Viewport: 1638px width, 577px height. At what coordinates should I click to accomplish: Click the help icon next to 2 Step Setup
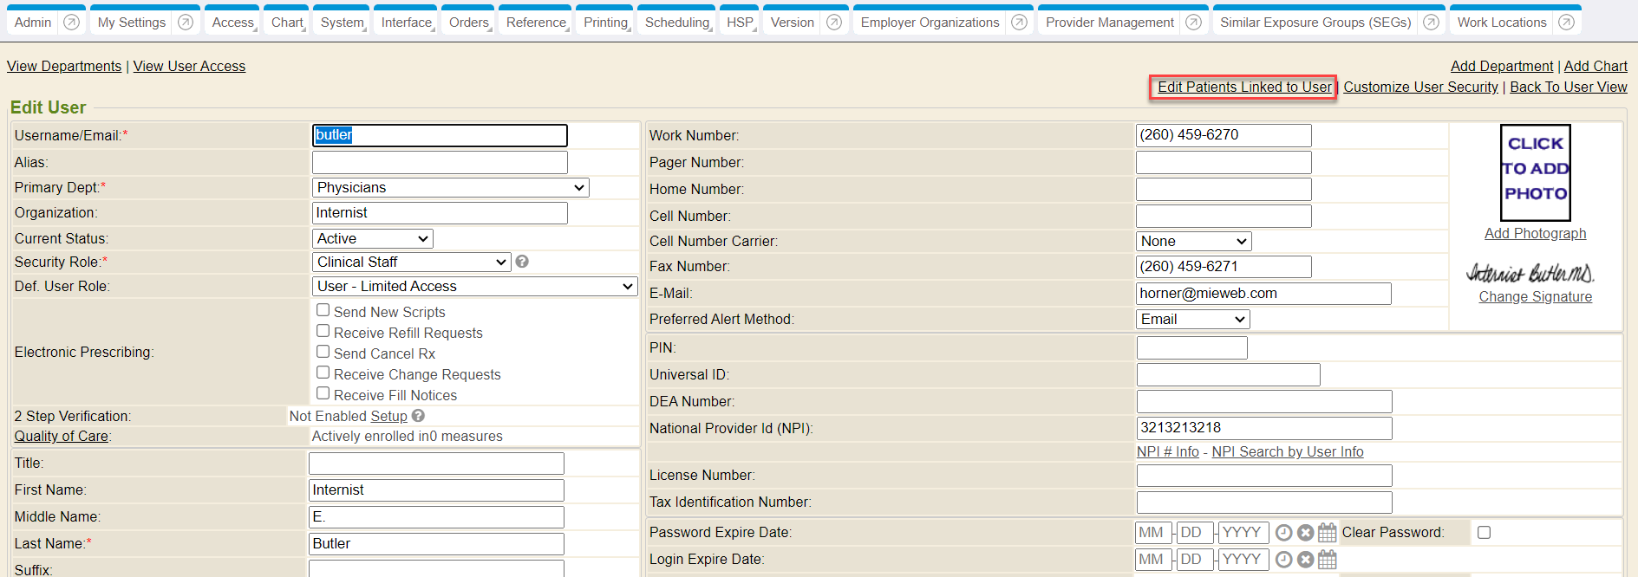418,416
